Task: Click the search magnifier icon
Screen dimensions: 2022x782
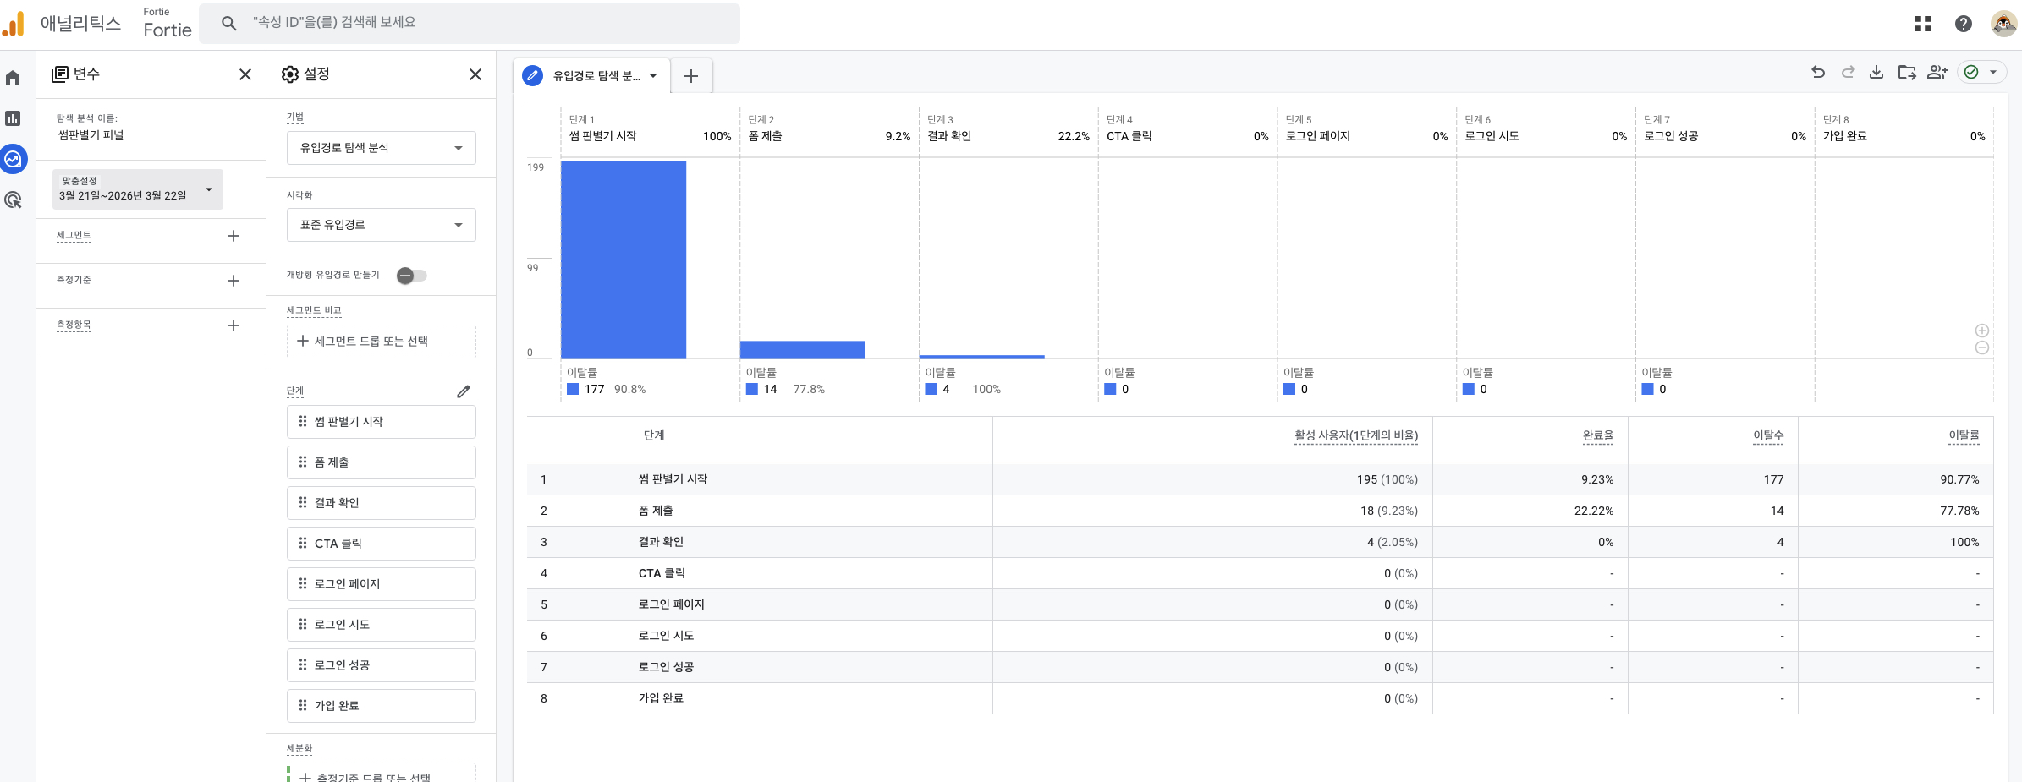Action: click(228, 23)
